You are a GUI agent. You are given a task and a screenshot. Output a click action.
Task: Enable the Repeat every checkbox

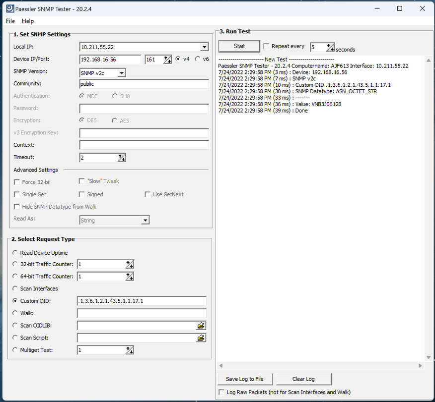click(x=267, y=47)
